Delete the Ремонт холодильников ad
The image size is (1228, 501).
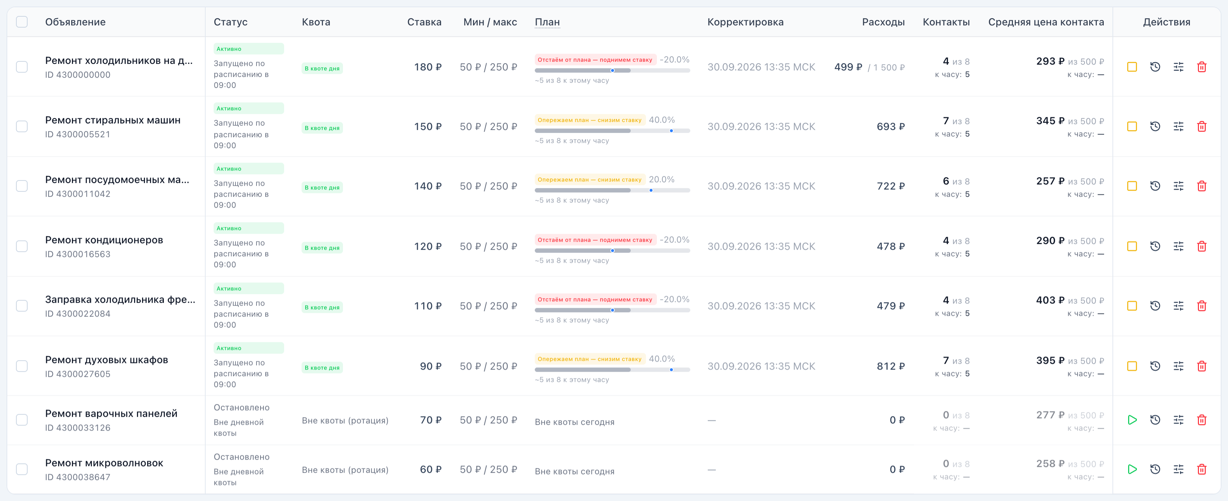pos(1201,67)
